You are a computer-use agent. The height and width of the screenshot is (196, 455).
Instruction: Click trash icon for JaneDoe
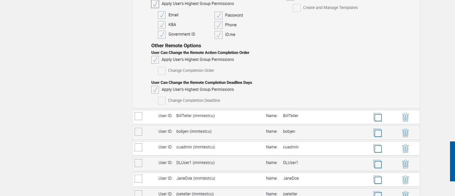(405, 180)
